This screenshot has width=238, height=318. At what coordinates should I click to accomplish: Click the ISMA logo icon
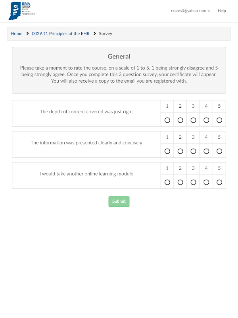point(21,11)
